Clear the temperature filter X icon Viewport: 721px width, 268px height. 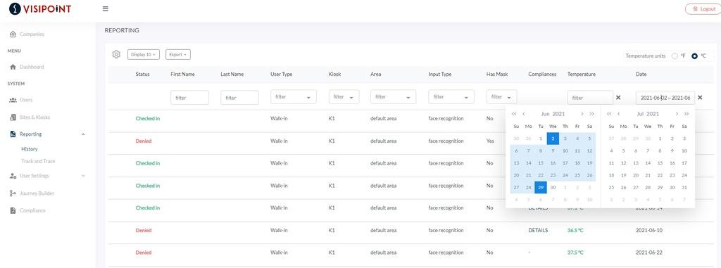click(618, 98)
